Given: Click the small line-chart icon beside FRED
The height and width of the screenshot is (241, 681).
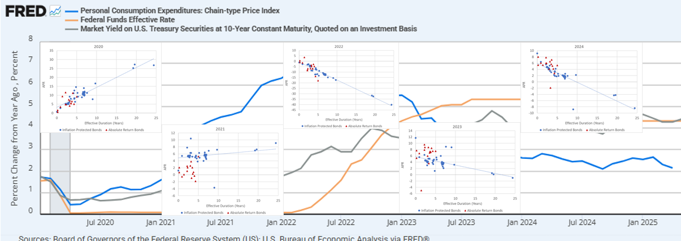Looking at the screenshot, I should pyautogui.click(x=55, y=11).
